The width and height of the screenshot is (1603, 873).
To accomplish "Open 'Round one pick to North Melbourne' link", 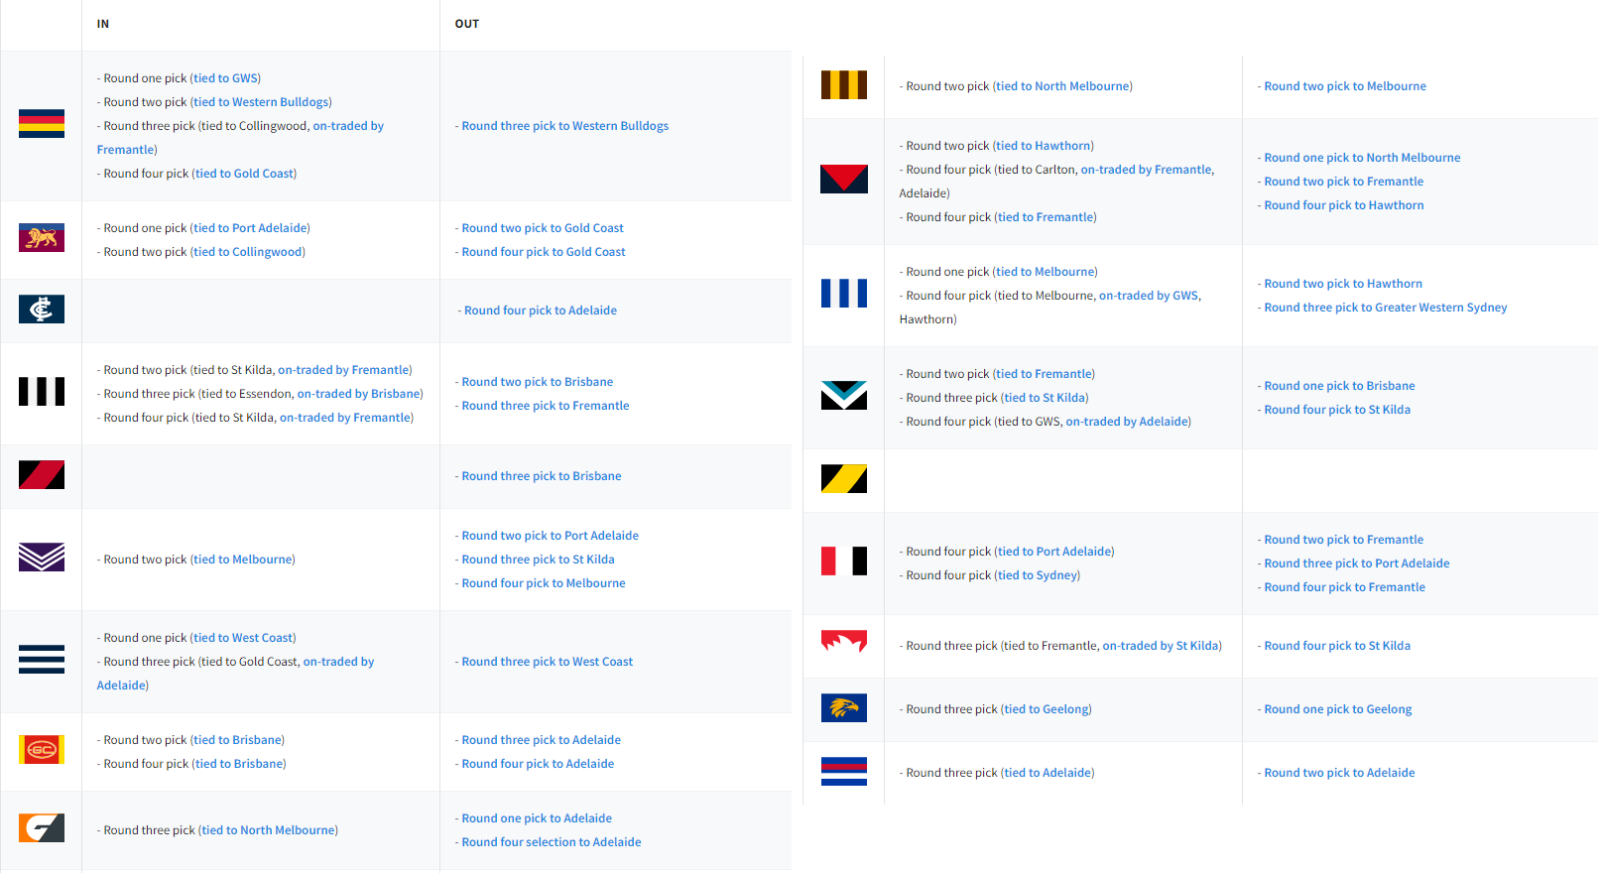I will click(x=1362, y=158).
